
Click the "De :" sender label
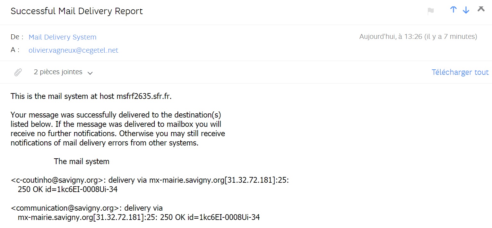click(x=17, y=37)
